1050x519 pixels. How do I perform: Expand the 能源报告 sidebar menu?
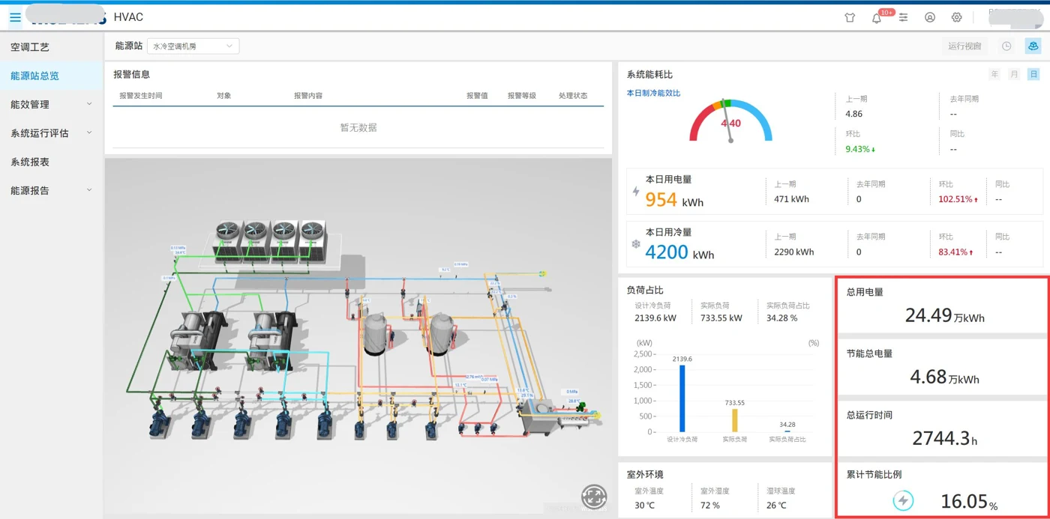click(x=51, y=190)
